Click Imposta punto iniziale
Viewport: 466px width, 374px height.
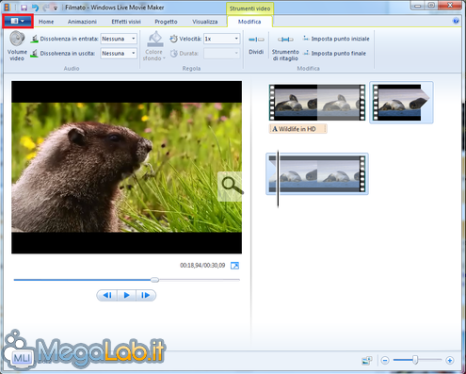click(x=336, y=39)
